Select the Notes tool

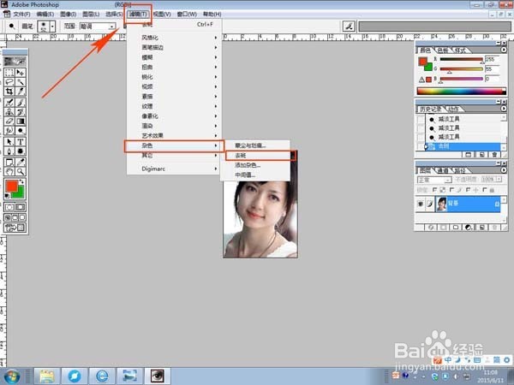(9, 162)
